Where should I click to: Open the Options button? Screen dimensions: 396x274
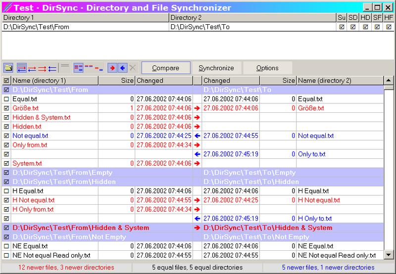(x=267, y=68)
